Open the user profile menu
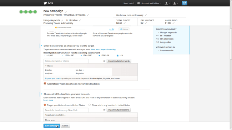232x130 pixels. point(167,3)
